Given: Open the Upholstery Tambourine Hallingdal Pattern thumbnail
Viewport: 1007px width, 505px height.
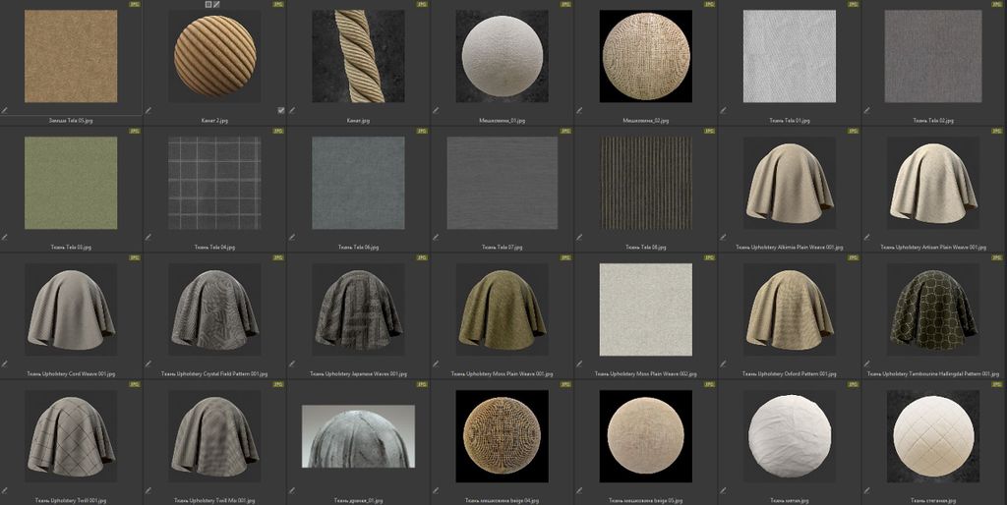Looking at the screenshot, I should 932,309.
